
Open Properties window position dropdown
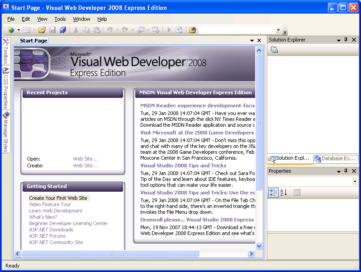tap(339, 171)
